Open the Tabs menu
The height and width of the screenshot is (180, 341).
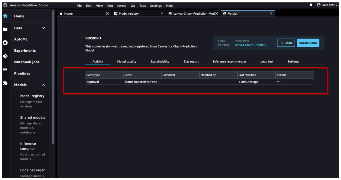pos(142,6)
